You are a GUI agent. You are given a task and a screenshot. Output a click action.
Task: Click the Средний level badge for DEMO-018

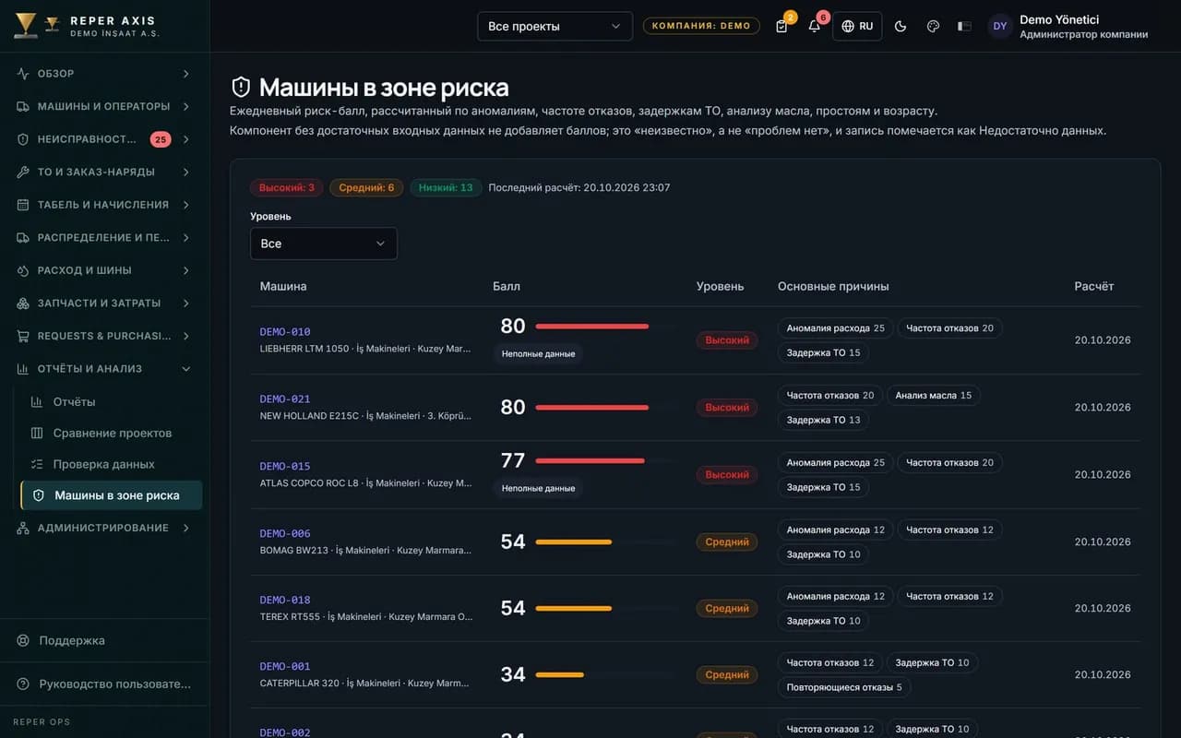727,609
